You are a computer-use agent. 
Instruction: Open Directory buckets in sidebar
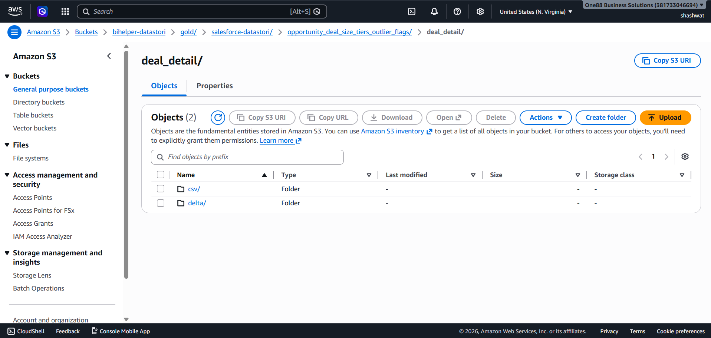click(39, 102)
